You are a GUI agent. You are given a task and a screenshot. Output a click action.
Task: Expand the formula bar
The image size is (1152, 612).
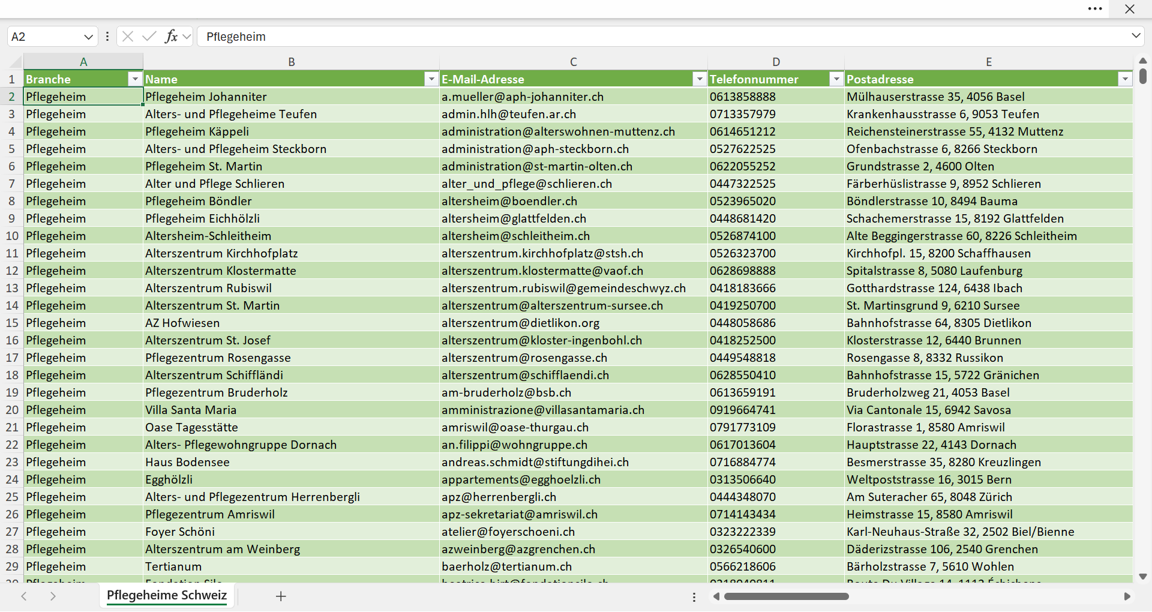click(1136, 36)
